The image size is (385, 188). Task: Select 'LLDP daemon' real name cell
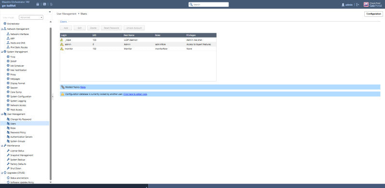(x=130, y=40)
